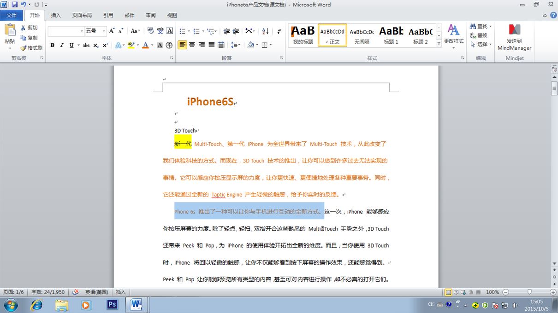Click the word count 字数: 24/1,950
This screenshot has height=313, width=558.
coord(48,292)
